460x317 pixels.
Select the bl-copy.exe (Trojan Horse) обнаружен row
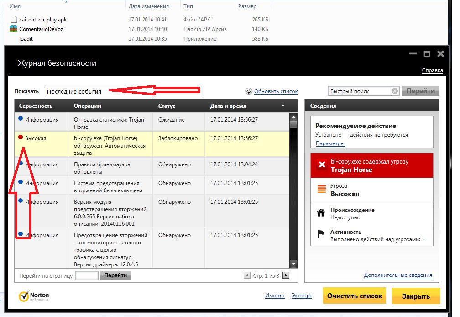[x=152, y=144]
